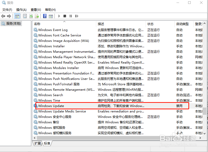The image size is (208, 152).
Task: Sort by the 状态 column header
Action: 160,24
